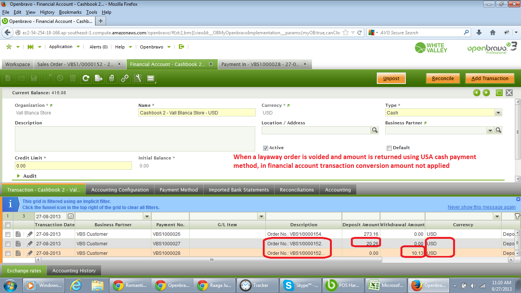Click the 'Never show this message again' link
This screenshot has width=521, height=293.
tap(481, 207)
